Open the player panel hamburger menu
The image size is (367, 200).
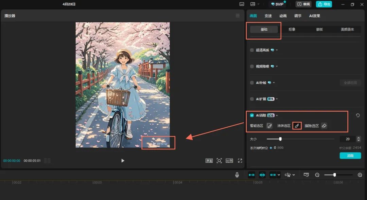[x=238, y=16]
